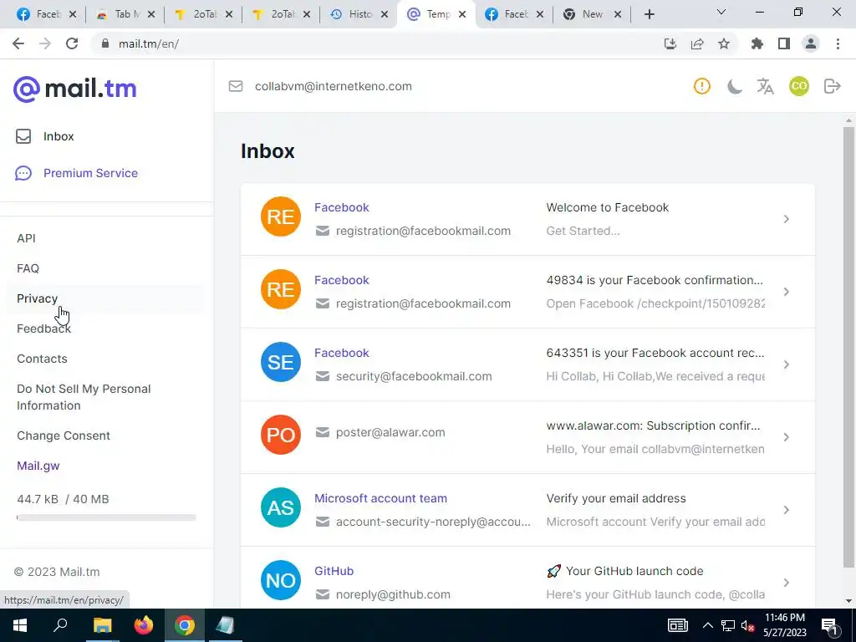Bookmark this page with star icon

[x=724, y=43]
